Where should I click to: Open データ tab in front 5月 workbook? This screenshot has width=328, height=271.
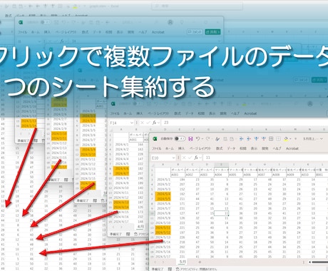pos(231,148)
